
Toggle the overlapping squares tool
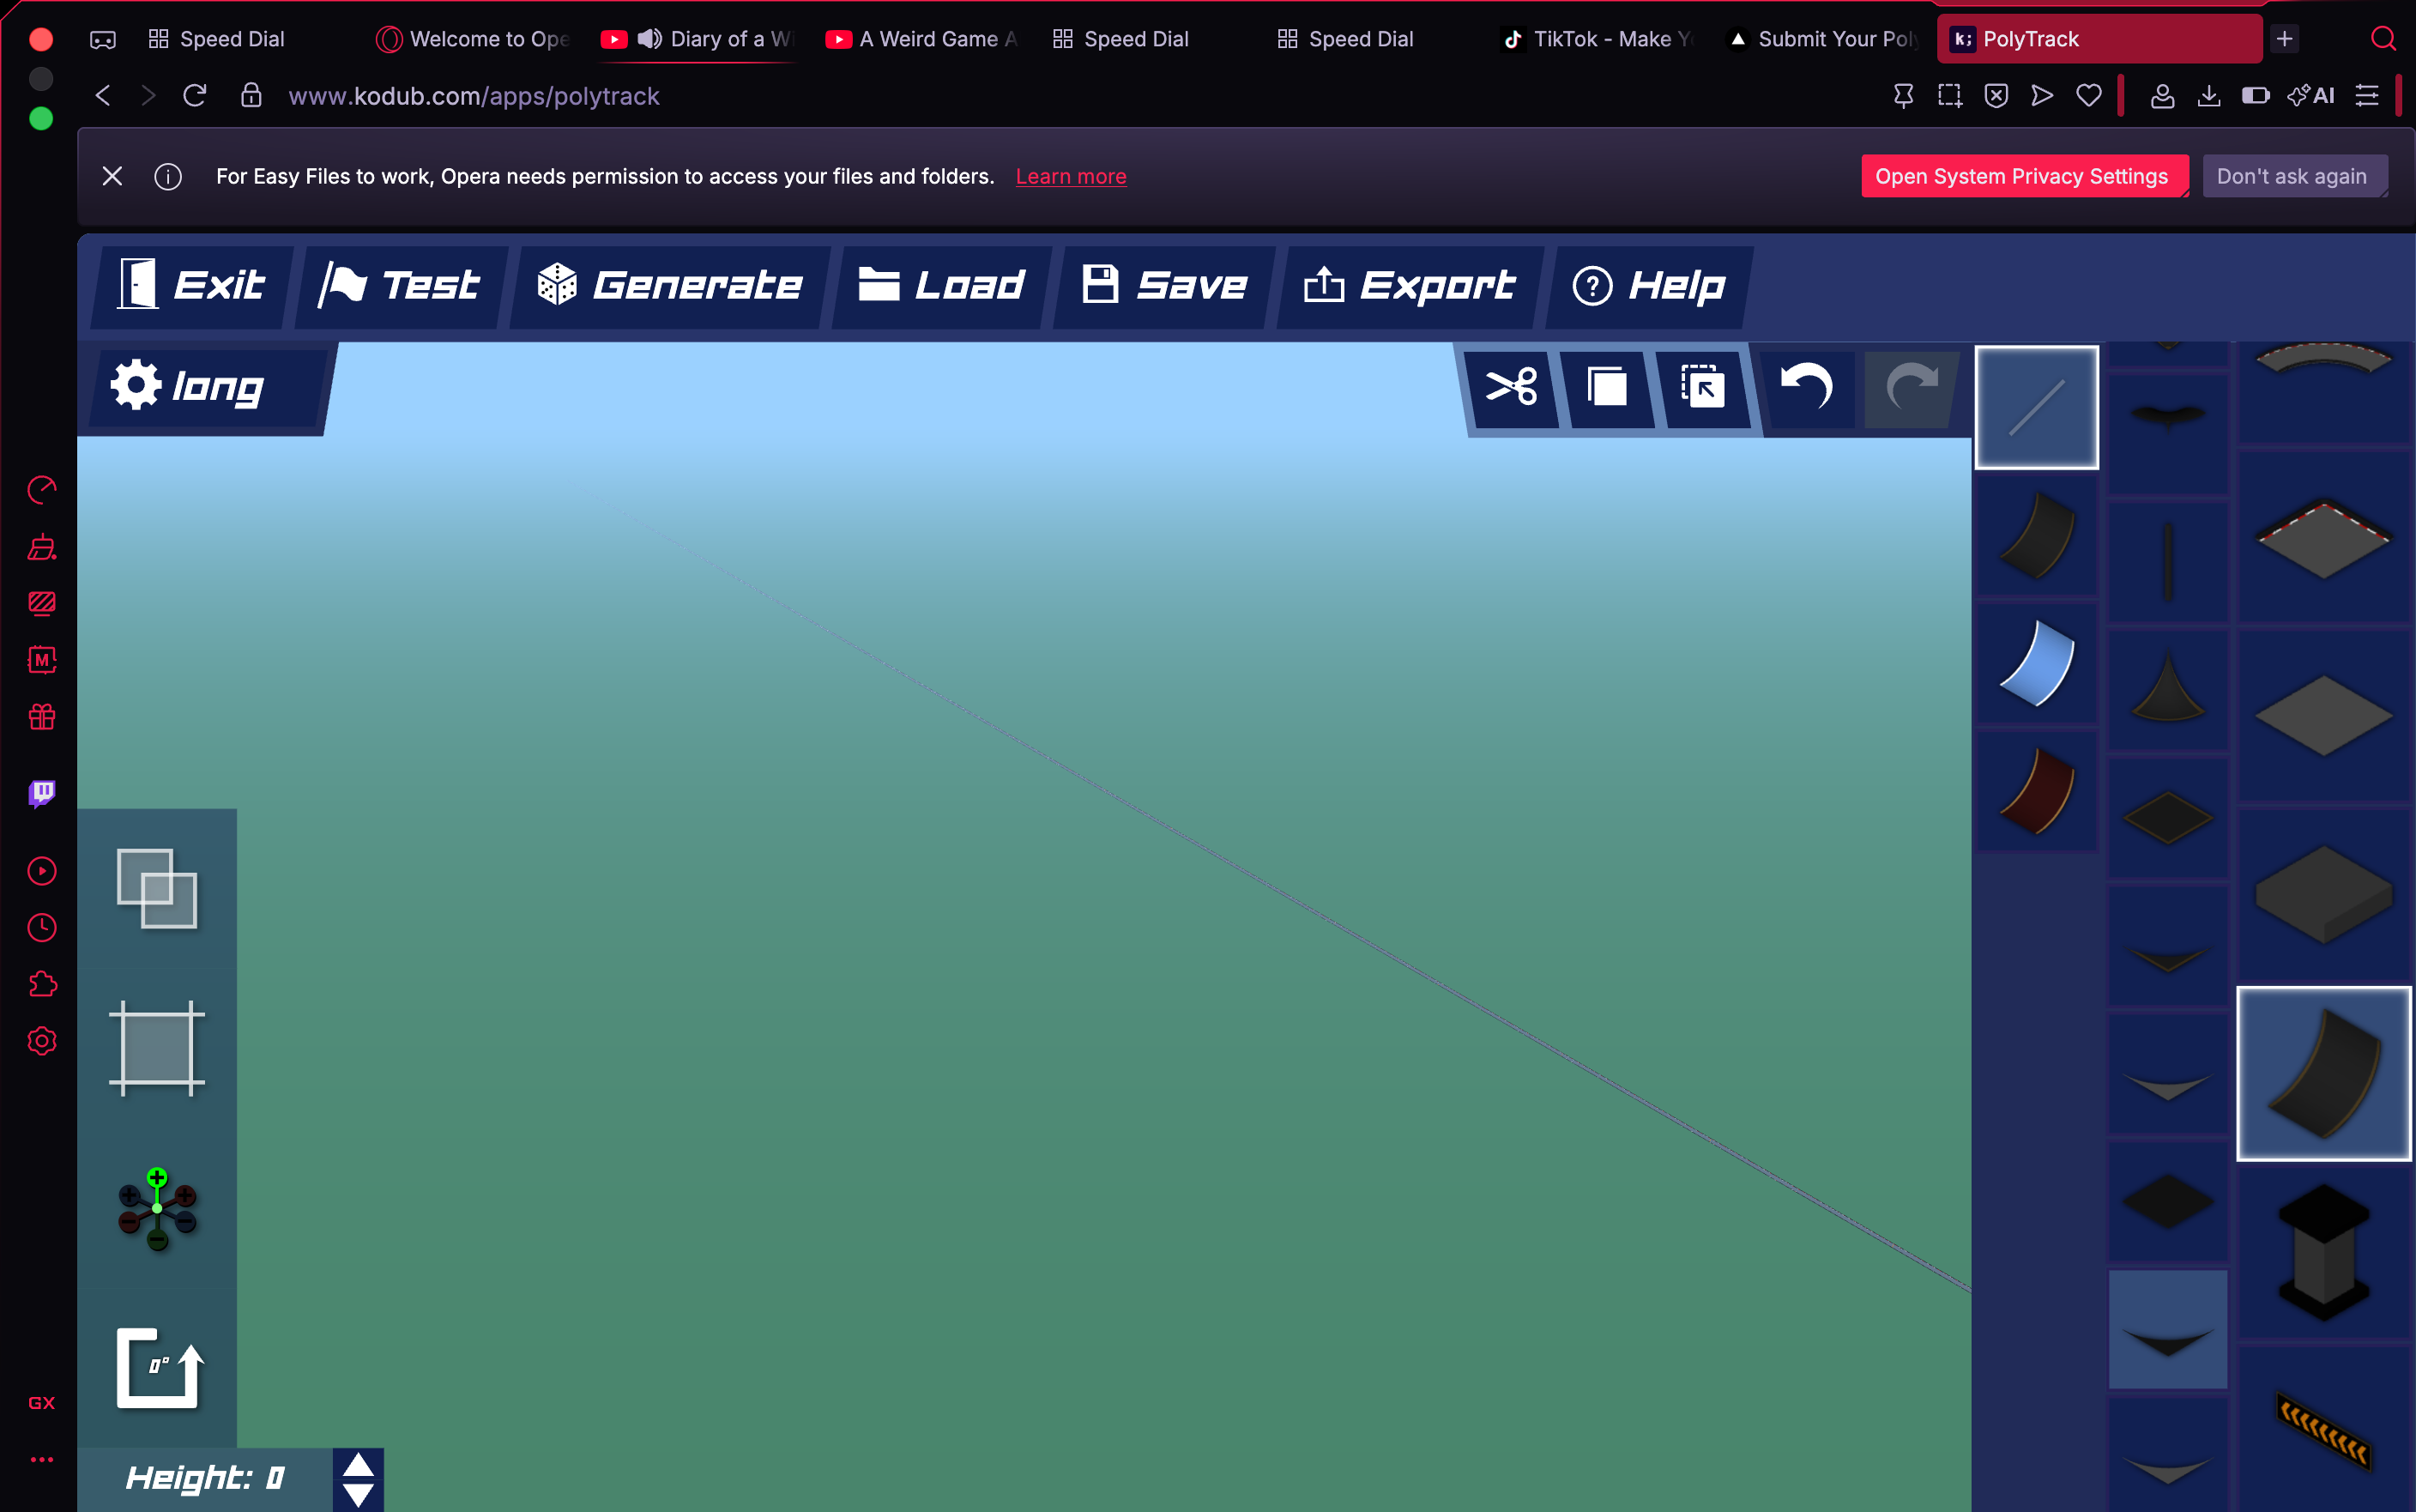click(x=157, y=888)
